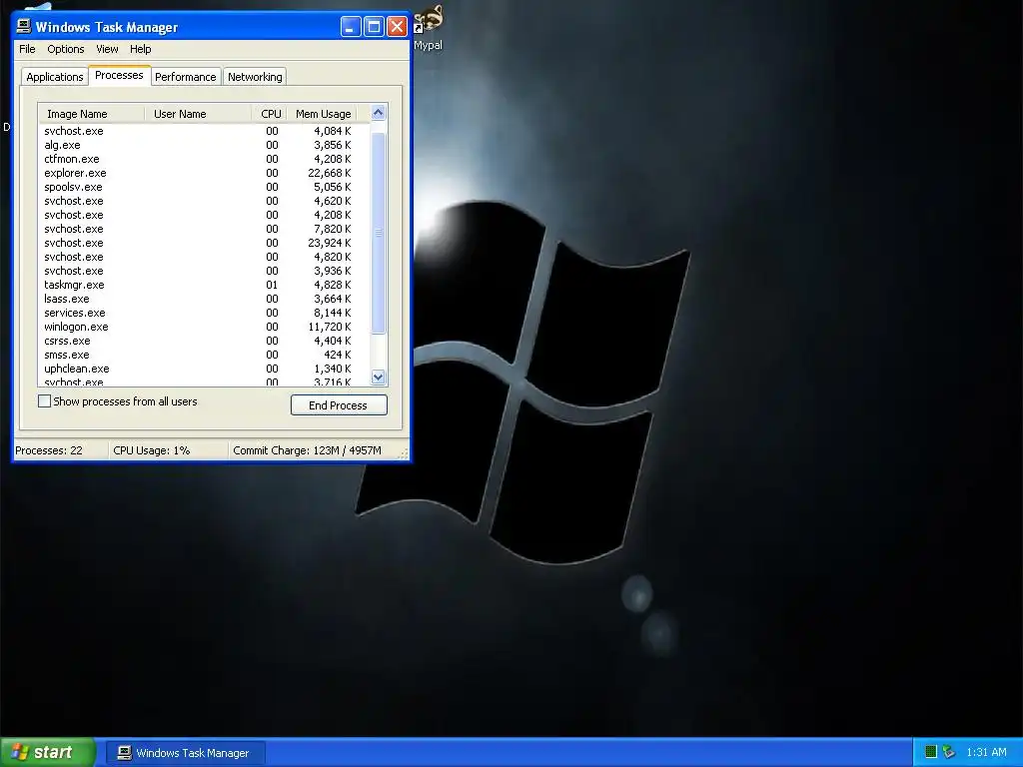Click the network tray icon near the clock
1023x767 pixels.
point(949,752)
